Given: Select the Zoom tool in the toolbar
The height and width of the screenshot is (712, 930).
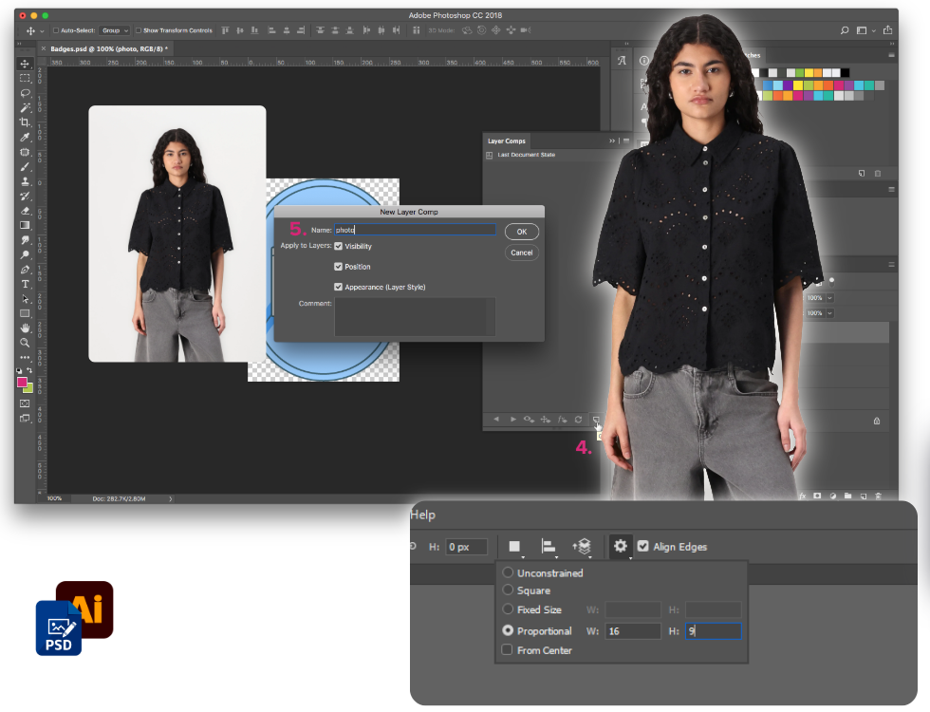Looking at the screenshot, I should click(x=26, y=342).
